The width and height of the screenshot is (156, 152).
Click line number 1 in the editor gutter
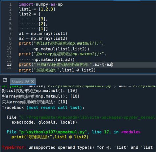[x=10, y=4]
